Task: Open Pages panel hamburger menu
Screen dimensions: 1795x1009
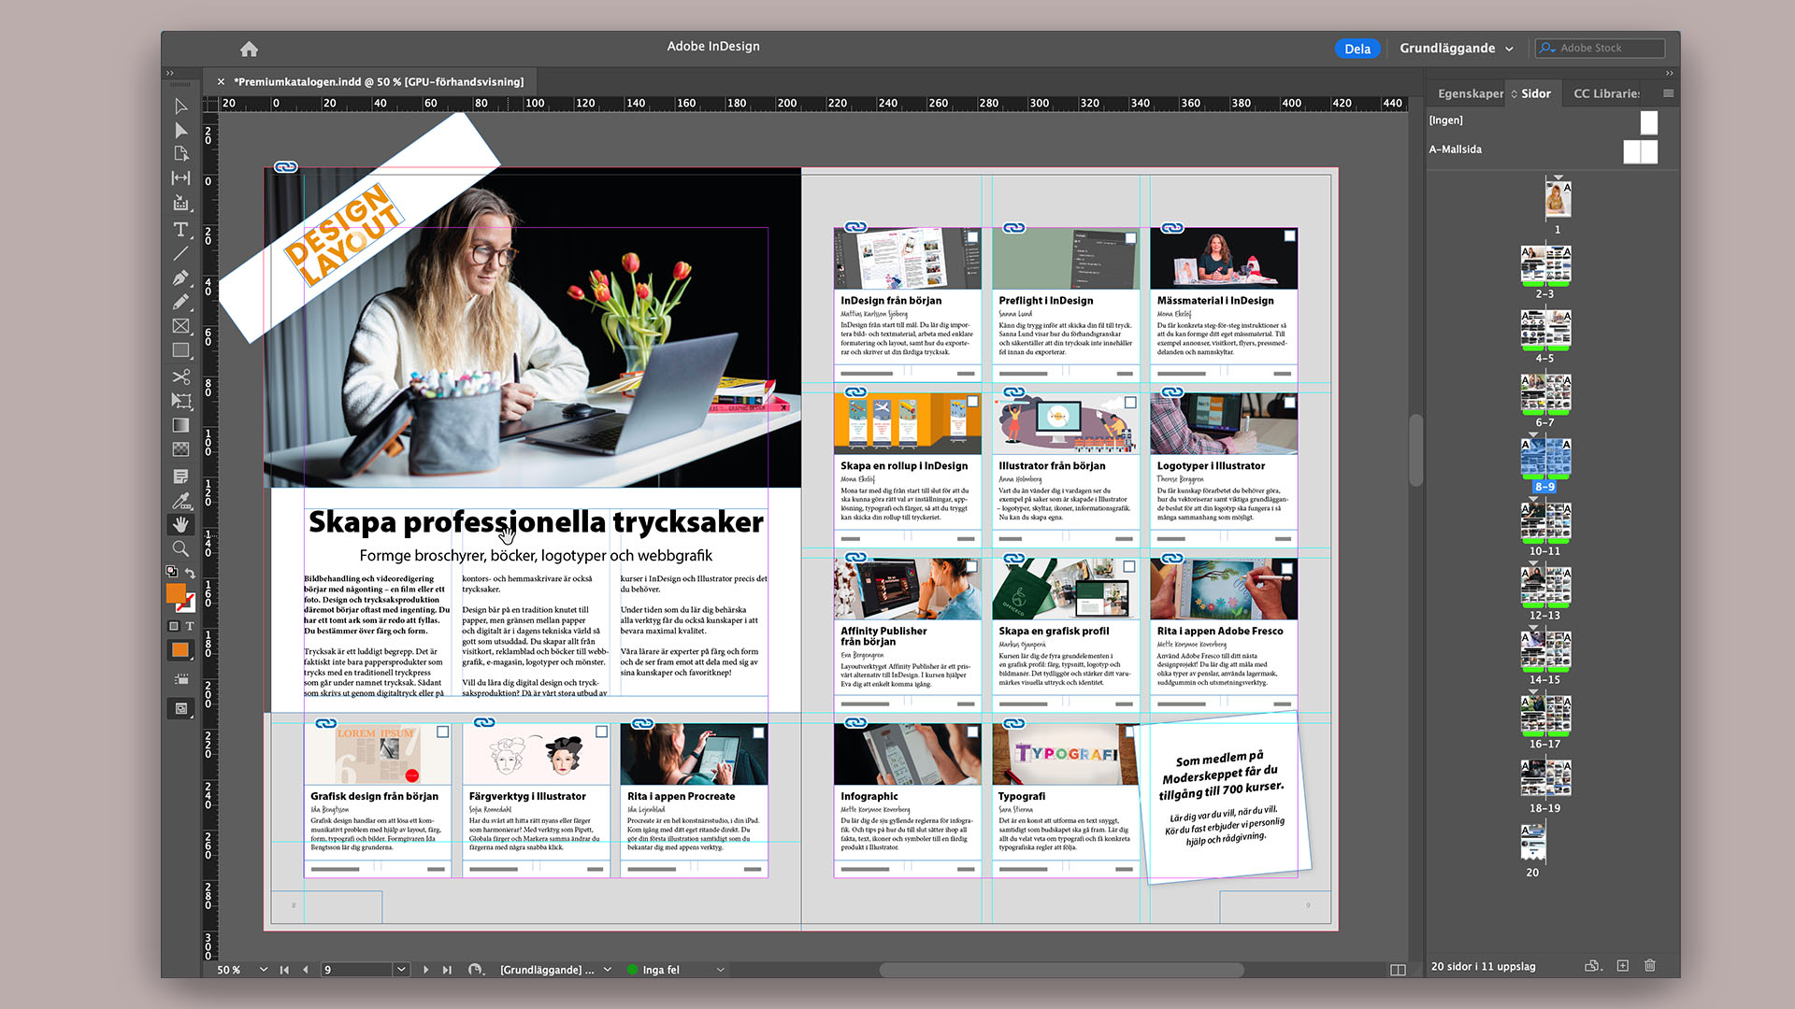Action: point(1668,93)
